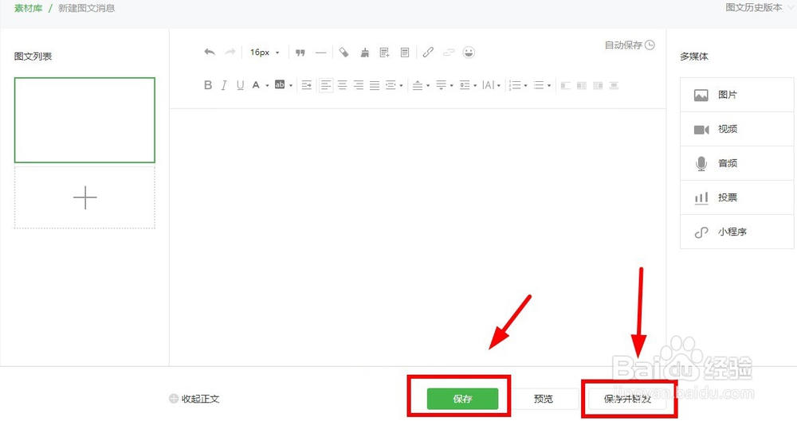The image size is (797, 421).
Task: Select the format painter brush icon
Action: pos(364,53)
